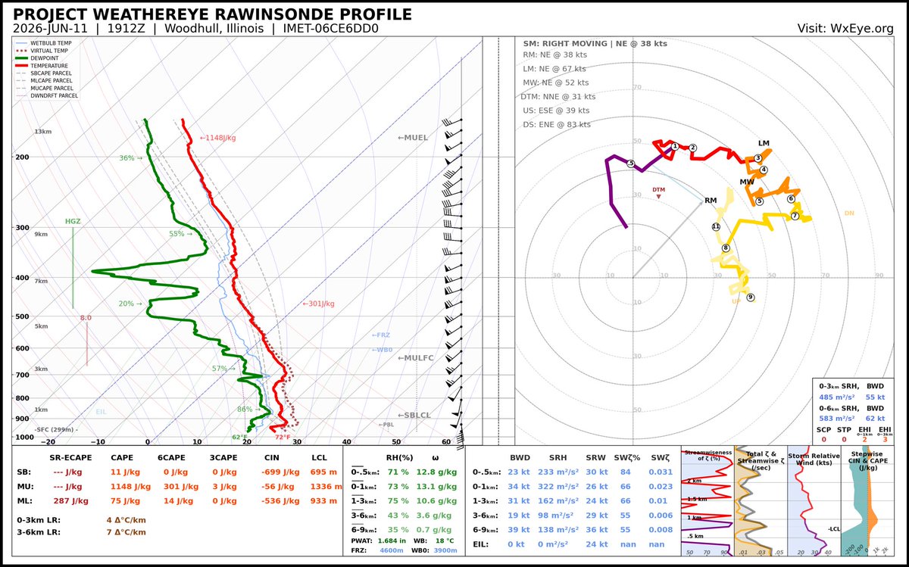Click the 'LM: NE @ 67 kts' line
The image size is (909, 567).
click(554, 68)
